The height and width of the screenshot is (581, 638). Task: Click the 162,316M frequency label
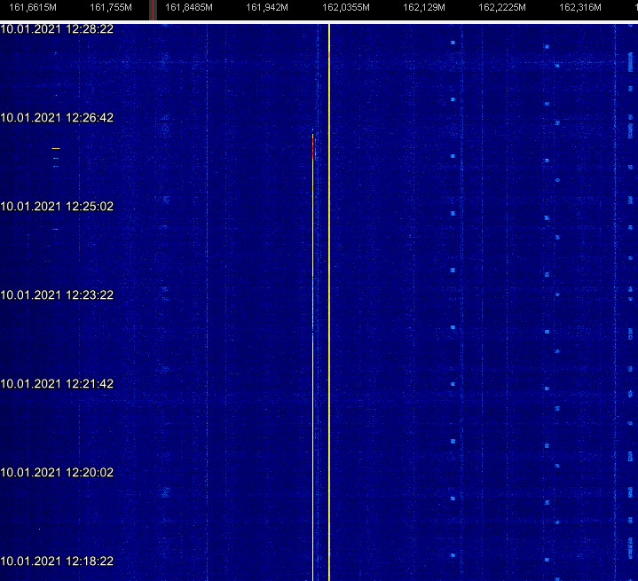pos(580,7)
